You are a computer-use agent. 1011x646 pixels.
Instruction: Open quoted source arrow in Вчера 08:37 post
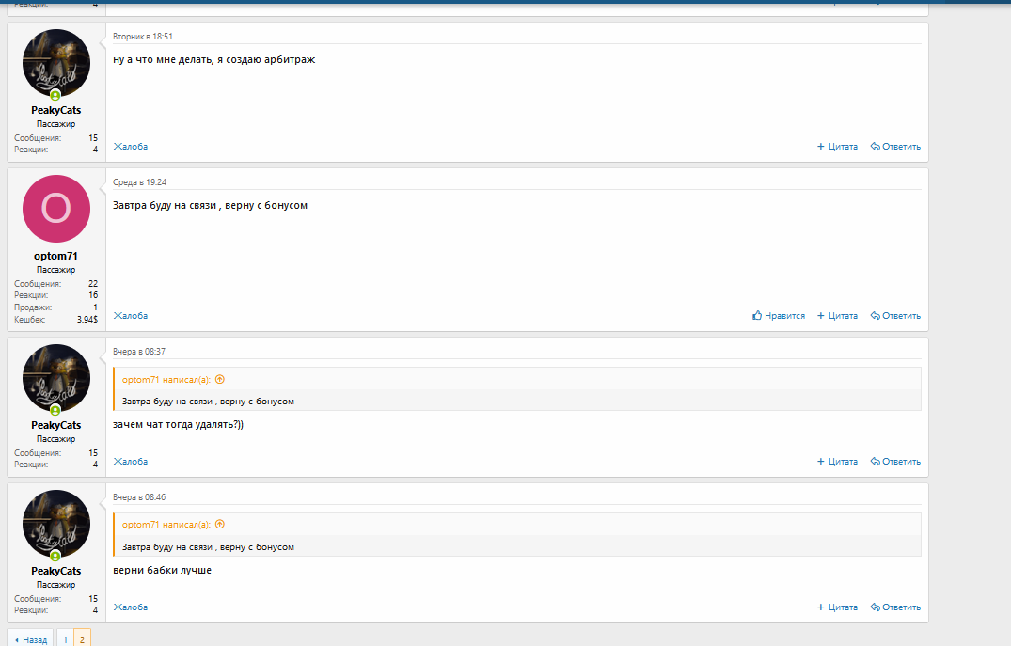pyautogui.click(x=220, y=379)
